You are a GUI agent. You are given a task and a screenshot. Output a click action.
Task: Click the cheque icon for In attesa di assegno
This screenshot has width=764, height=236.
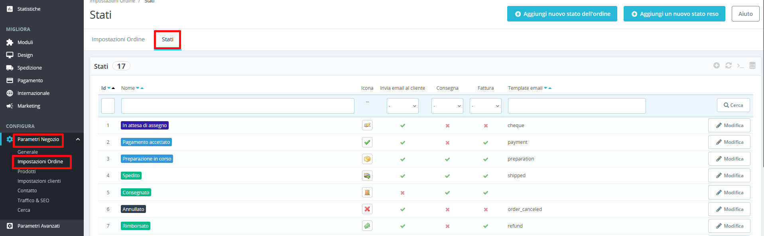[x=367, y=125]
